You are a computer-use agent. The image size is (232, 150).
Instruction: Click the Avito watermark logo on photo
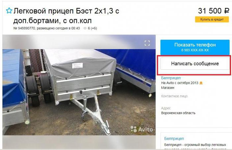tap(142, 129)
